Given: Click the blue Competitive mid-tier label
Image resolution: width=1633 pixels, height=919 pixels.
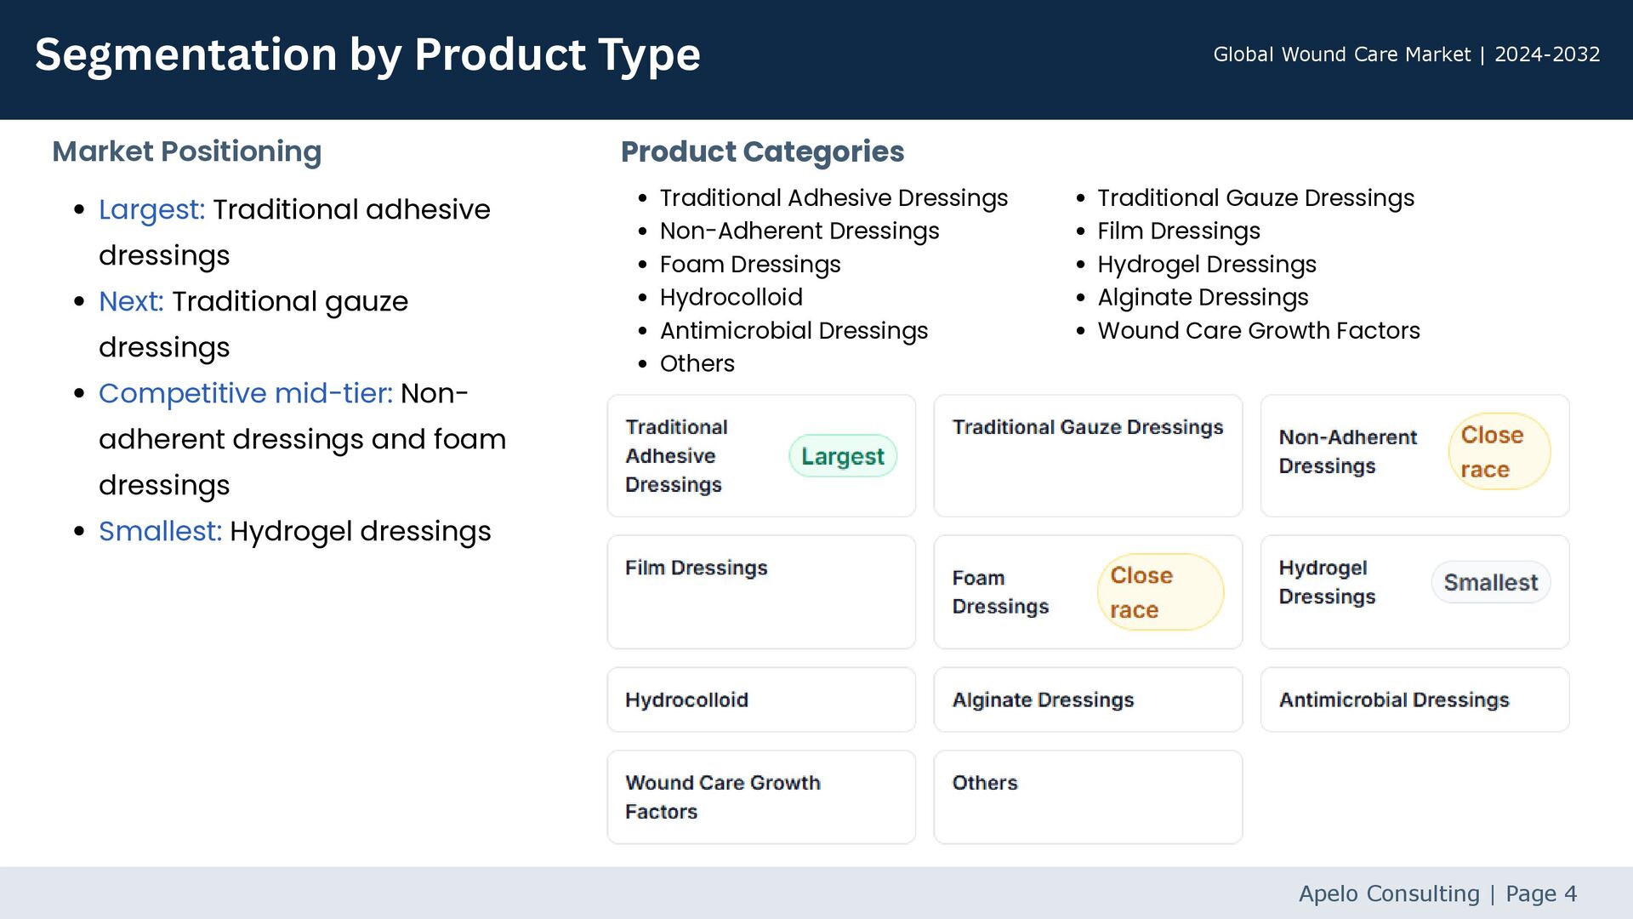Looking at the screenshot, I should (245, 393).
